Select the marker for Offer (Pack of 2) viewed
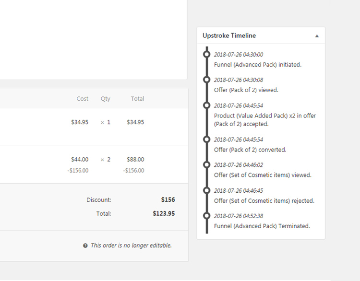Viewport: 360px width, 281px height. tap(206, 80)
